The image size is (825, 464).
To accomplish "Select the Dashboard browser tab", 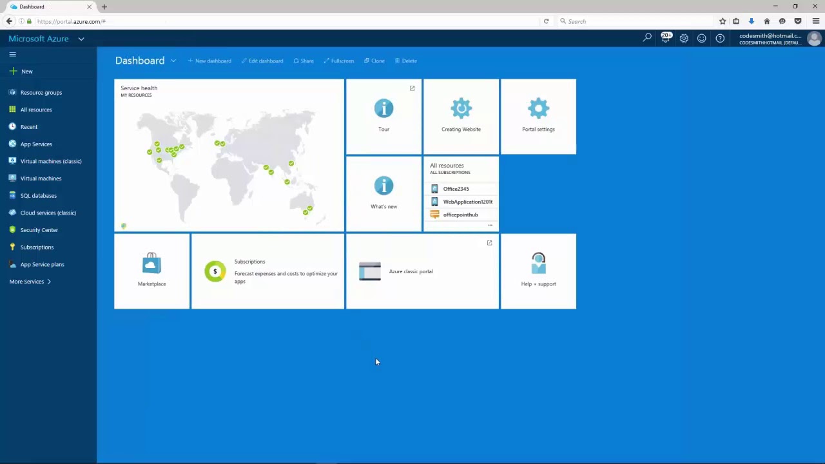I will pyautogui.click(x=52, y=6).
